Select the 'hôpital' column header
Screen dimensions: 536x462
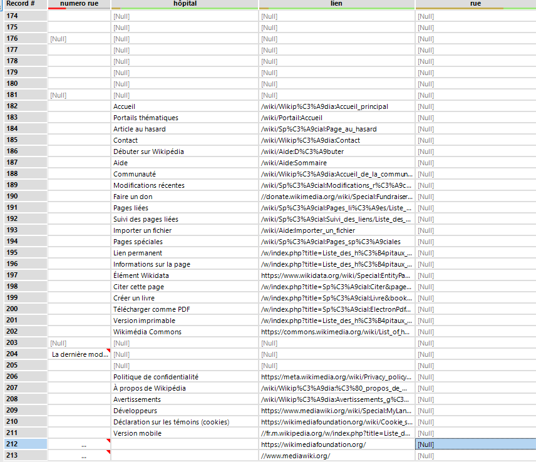coord(185,4)
